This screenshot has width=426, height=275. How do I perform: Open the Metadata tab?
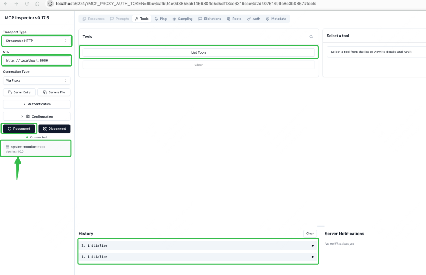[276, 19]
